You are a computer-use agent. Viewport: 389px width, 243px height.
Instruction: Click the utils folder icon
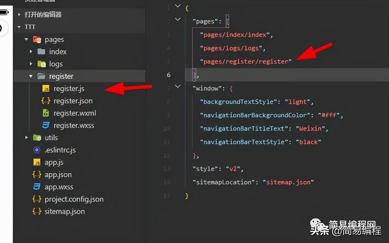click(37, 138)
